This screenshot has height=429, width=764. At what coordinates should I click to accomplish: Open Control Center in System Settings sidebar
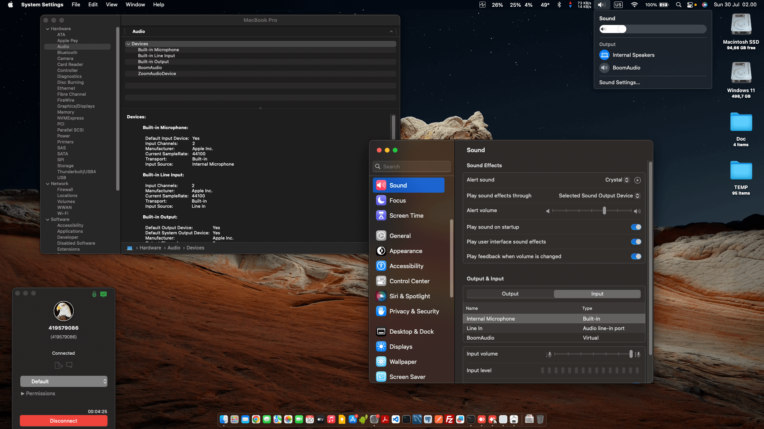click(x=409, y=281)
